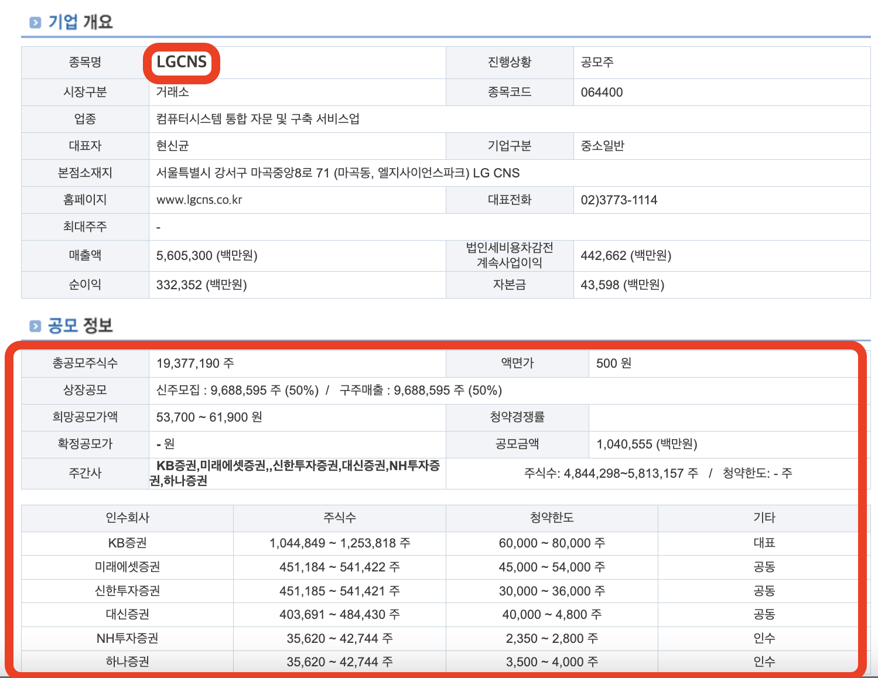Click the underwriter list starting with KB증권
The height and width of the screenshot is (678, 878).
coord(295,473)
